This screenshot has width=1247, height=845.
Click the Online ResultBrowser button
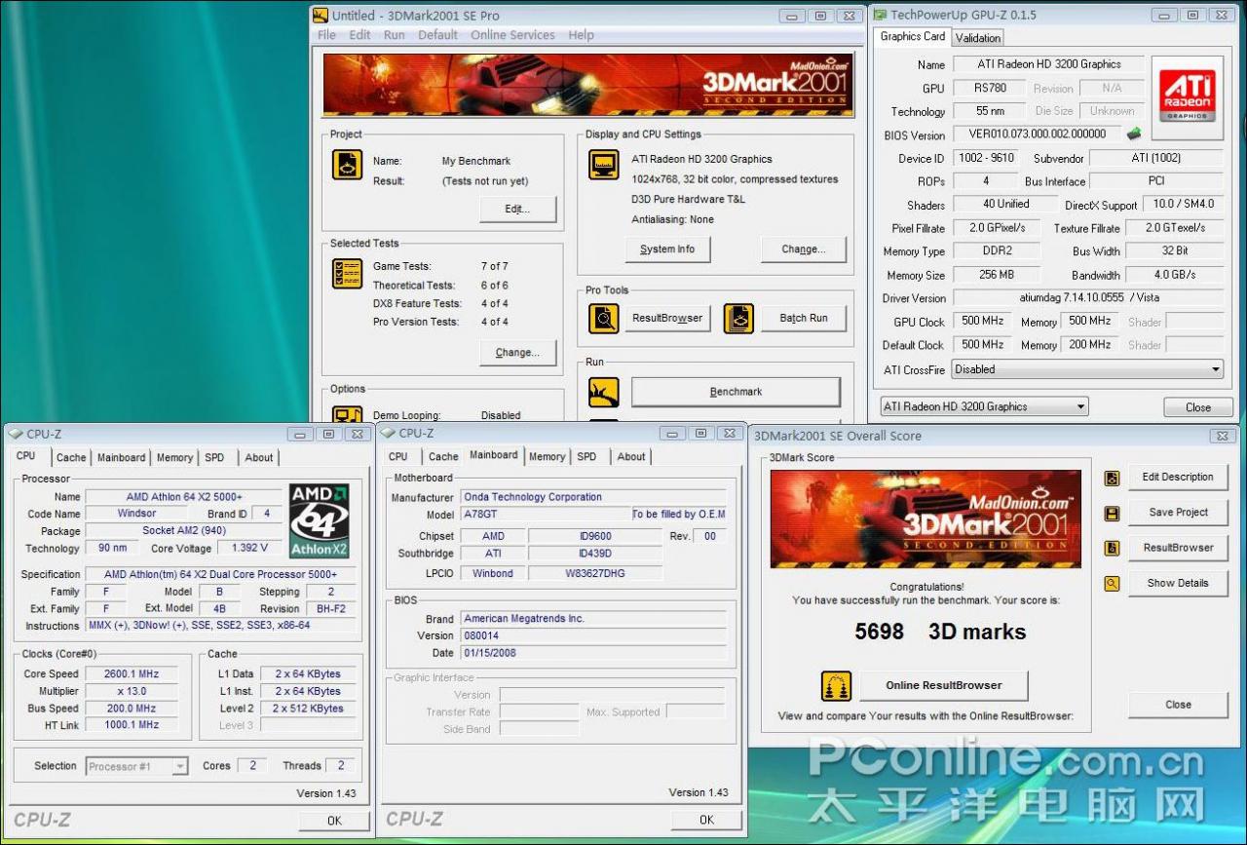click(x=943, y=686)
